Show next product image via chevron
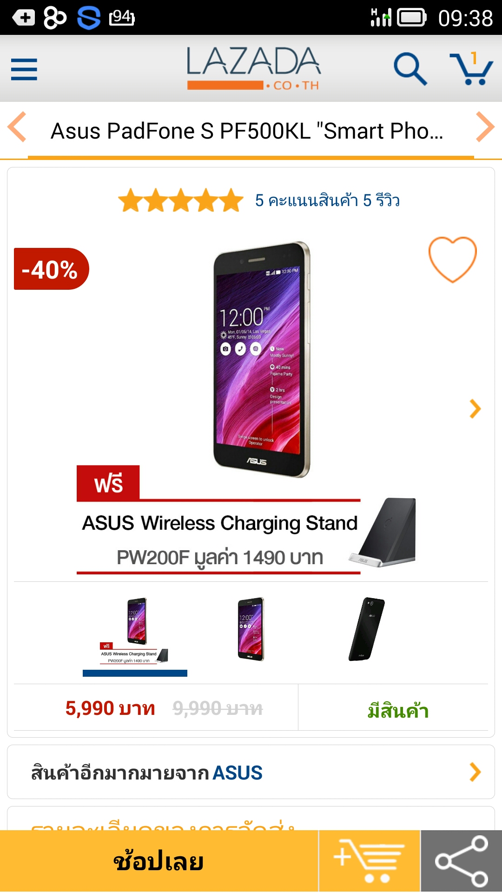This screenshot has width=502, height=893. [475, 409]
